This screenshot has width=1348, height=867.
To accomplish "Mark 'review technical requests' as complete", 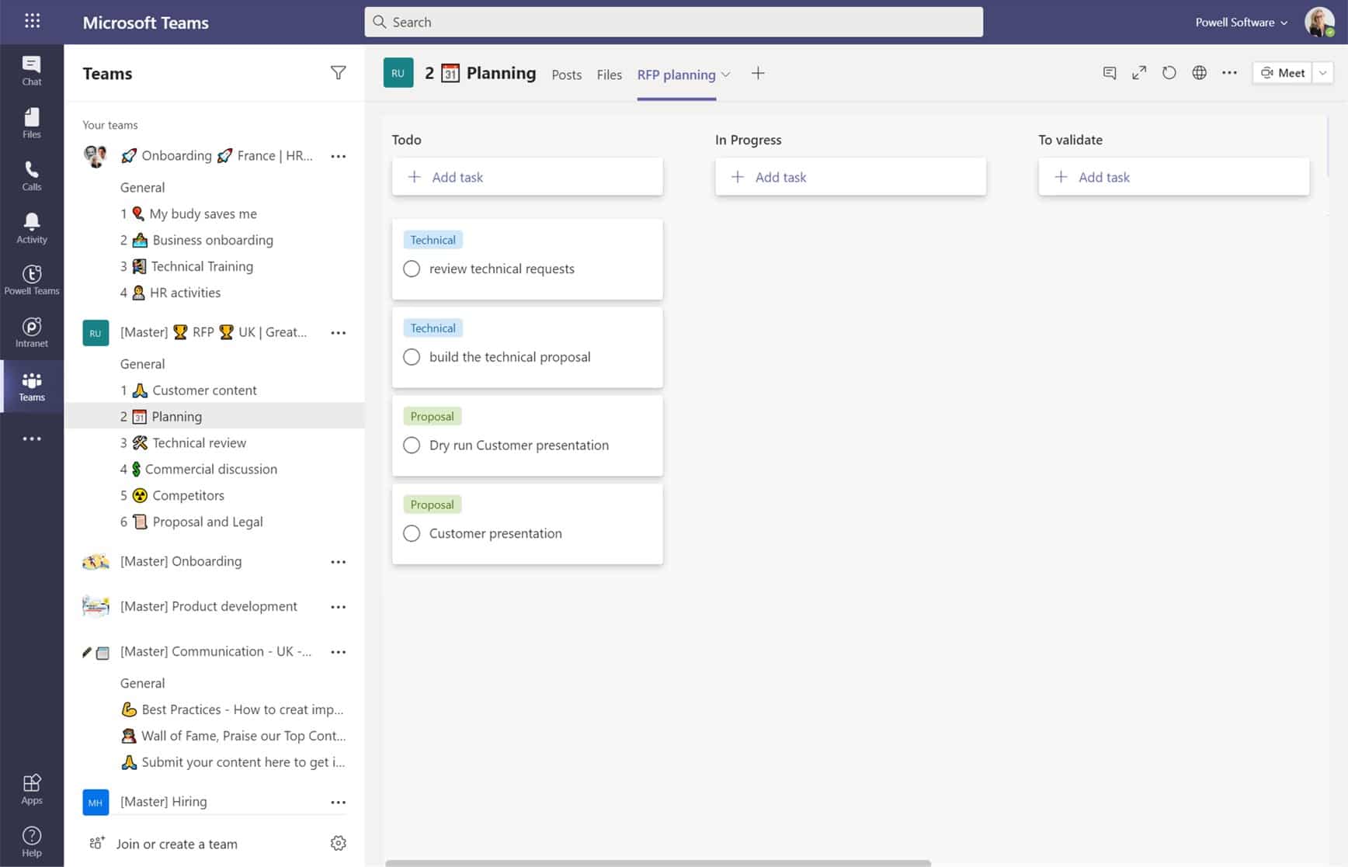I will pyautogui.click(x=412, y=269).
